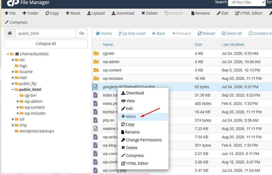Choose Change Permissions from context menu

143,140
